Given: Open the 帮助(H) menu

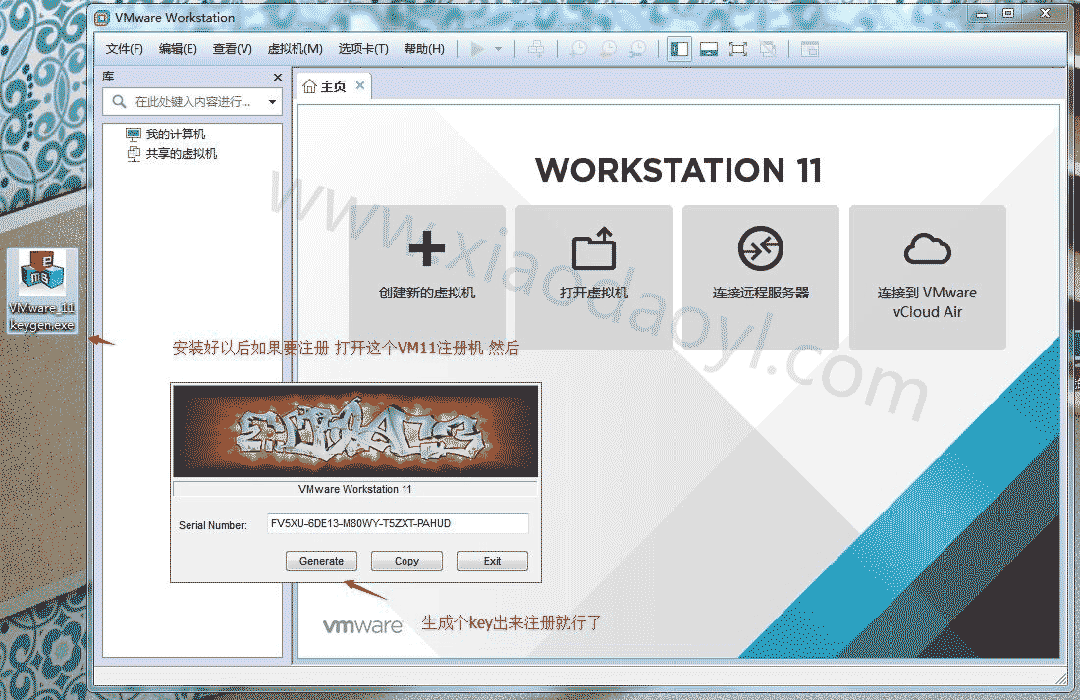Looking at the screenshot, I should [424, 49].
